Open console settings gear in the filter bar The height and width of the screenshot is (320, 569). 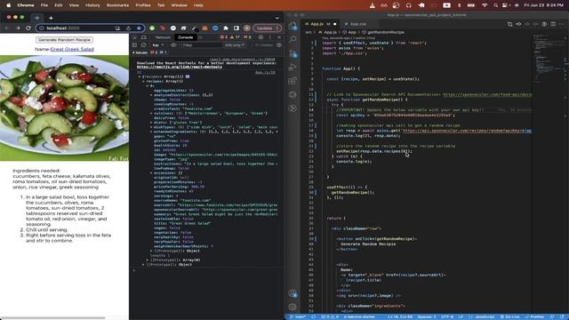click(x=279, y=45)
